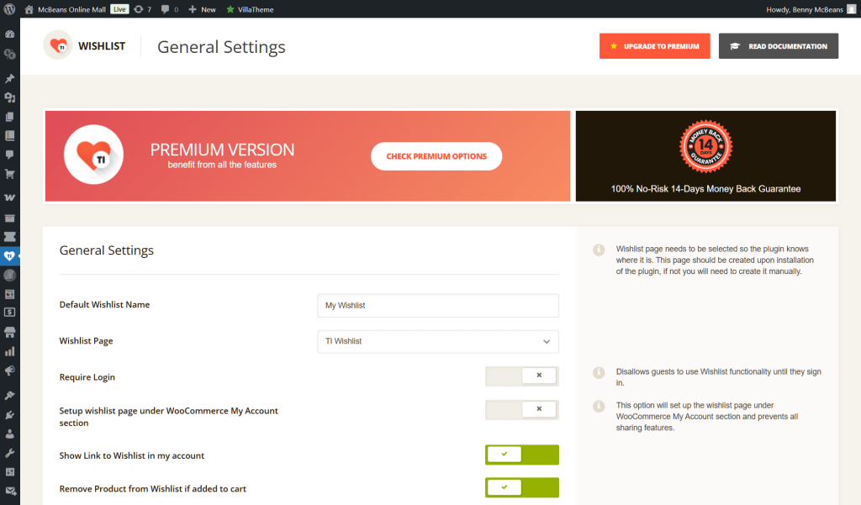The image size is (861, 505).
Task: Open the Wishlist Page dropdown
Action: tap(437, 341)
